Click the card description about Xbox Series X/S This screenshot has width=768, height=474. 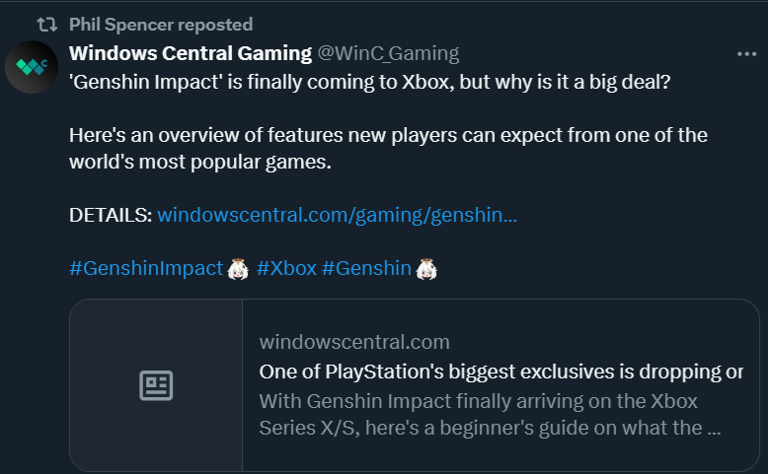pyautogui.click(x=490, y=415)
